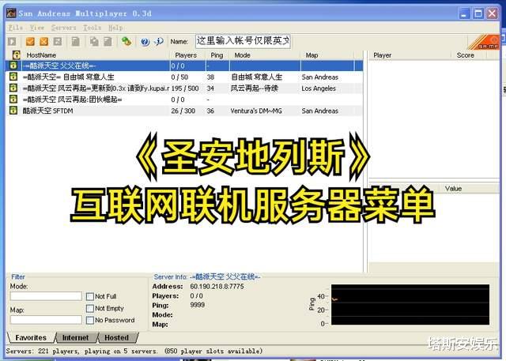Viewport: 506px width, 361px height.
Task: Click the address '60.190.218.8:7775'
Action: [x=217, y=286]
